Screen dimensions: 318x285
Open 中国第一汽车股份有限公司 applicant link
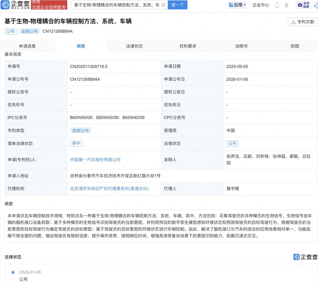[95, 160]
